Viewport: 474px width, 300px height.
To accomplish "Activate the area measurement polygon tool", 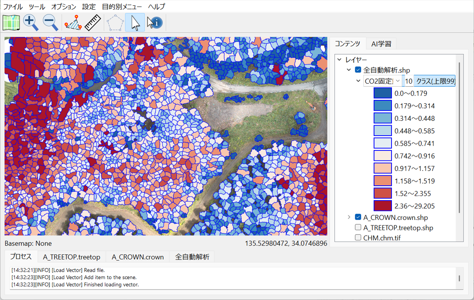I will (x=73, y=23).
